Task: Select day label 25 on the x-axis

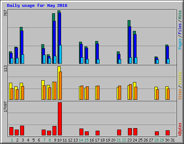Action: pyautogui.click(x=140, y=140)
